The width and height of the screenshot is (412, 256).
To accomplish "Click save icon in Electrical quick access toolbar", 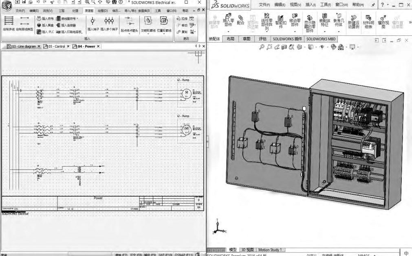I will 24,2.
